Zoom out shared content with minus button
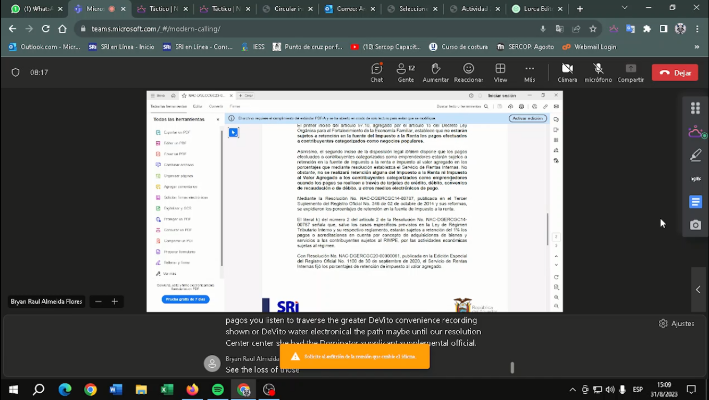The image size is (709, 400). click(98, 302)
